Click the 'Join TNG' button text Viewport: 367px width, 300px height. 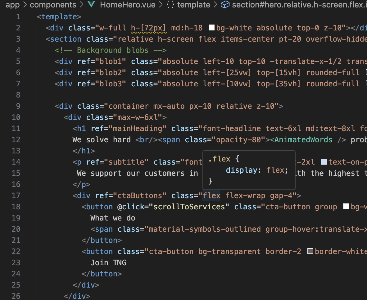[108, 262]
